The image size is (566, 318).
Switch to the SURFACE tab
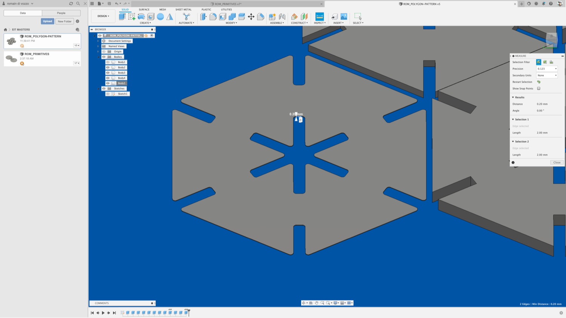[x=144, y=9]
